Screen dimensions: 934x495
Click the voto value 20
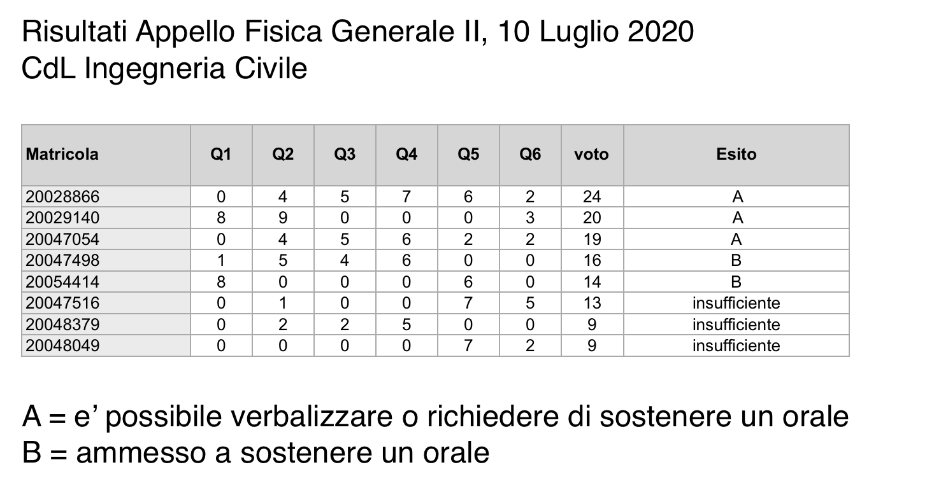[592, 218]
